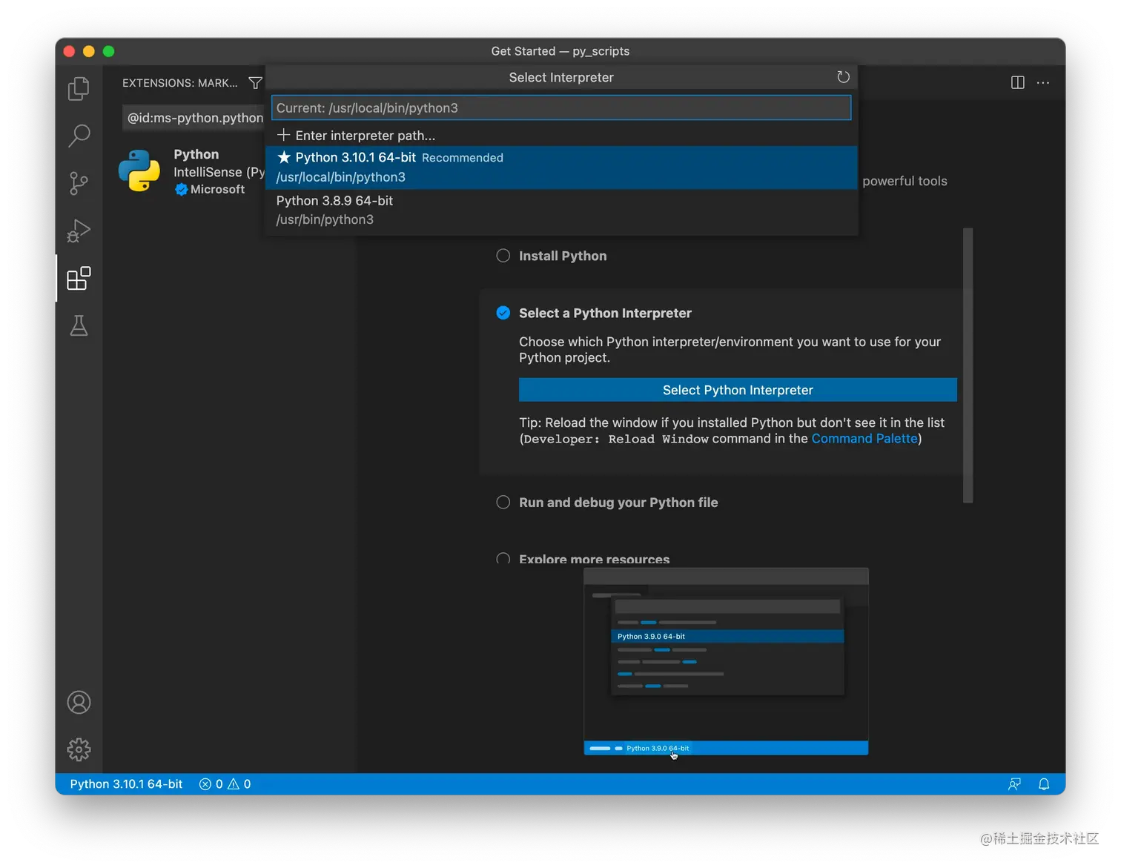The image size is (1121, 868).
Task: Choose Python 3.8.9 64-bit interpreter
Action: pyautogui.click(x=561, y=211)
